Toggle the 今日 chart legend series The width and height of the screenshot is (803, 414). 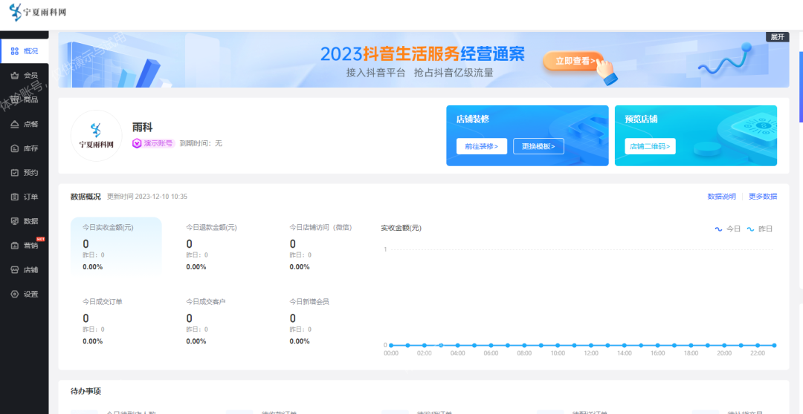pyautogui.click(x=728, y=229)
